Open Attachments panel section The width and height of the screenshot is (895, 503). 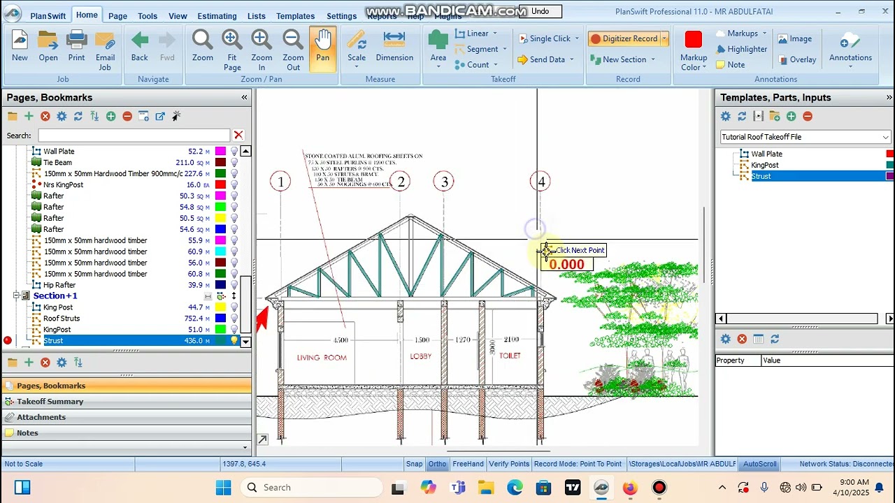(x=127, y=417)
